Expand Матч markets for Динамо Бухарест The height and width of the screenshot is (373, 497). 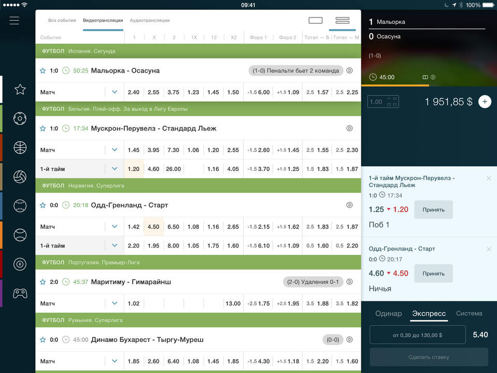coord(115,361)
